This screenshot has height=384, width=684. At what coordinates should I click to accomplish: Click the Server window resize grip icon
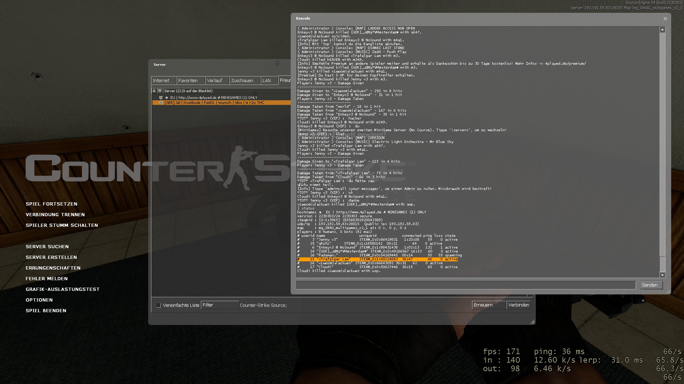point(532,322)
